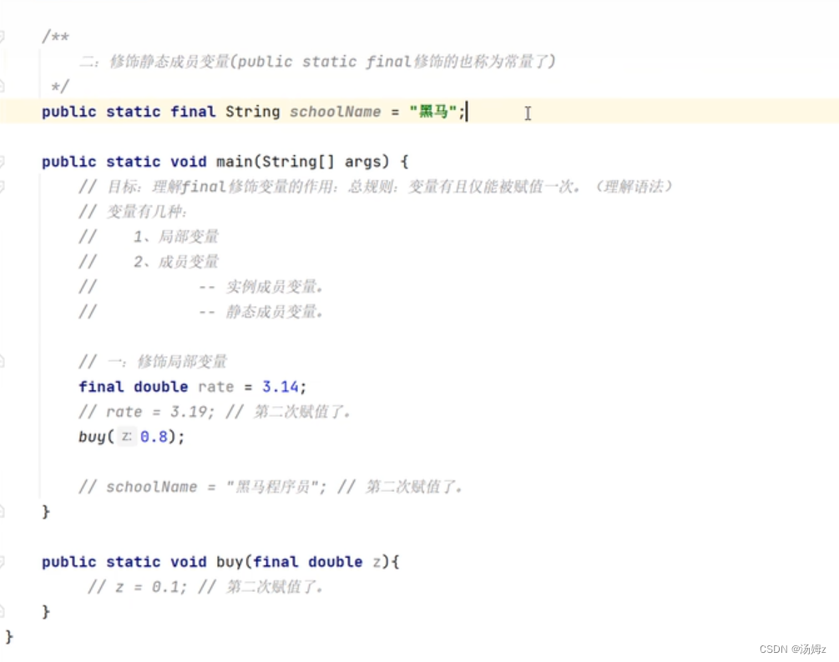Screen dimensions: 839x662
Task: Click the 'final' keyword in schoolName declaration
Action: [193, 112]
